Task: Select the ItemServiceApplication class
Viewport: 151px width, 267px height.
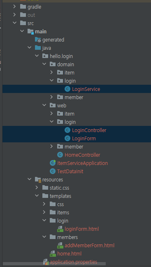Action: point(83,163)
